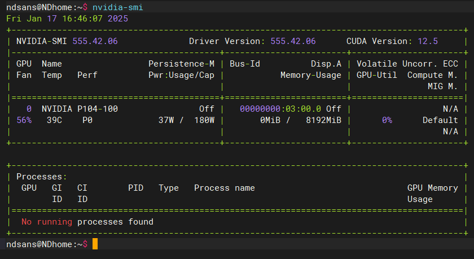The height and width of the screenshot is (259, 474).
Task: Click the fan speed 56% value
Action: 24,120
